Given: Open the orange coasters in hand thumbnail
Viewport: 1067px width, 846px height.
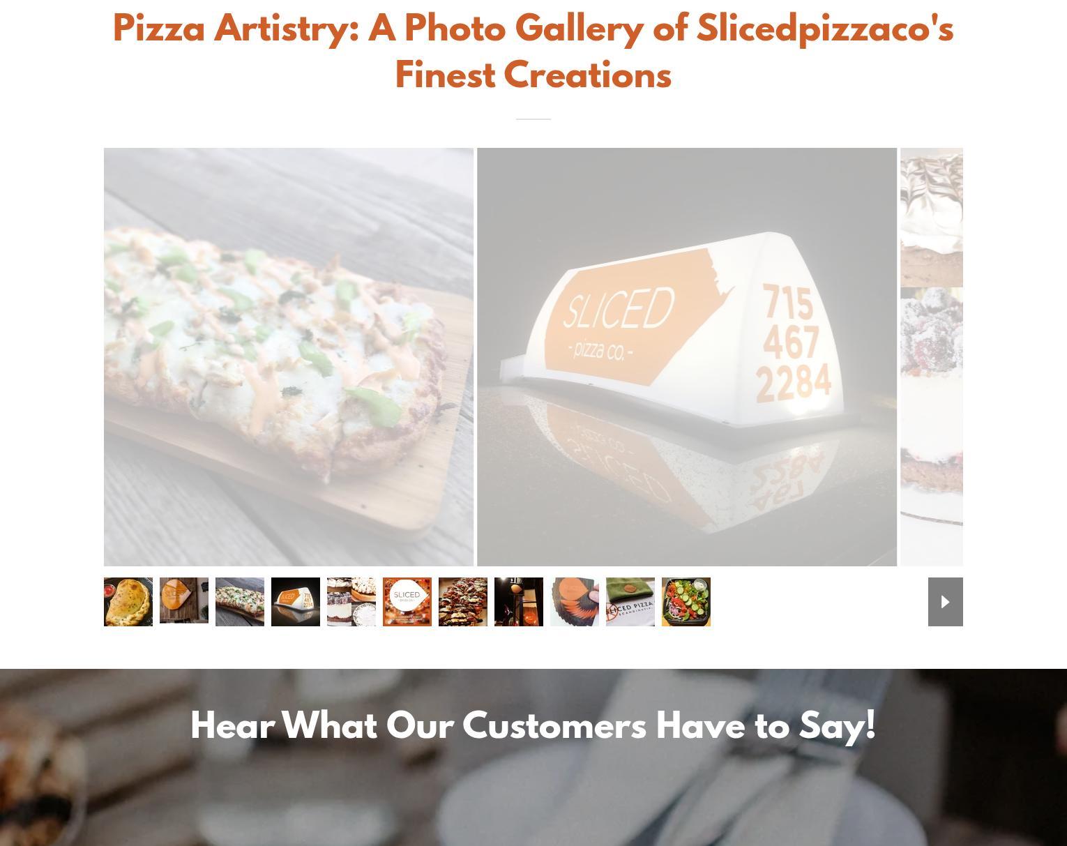Looking at the screenshot, I should [575, 602].
